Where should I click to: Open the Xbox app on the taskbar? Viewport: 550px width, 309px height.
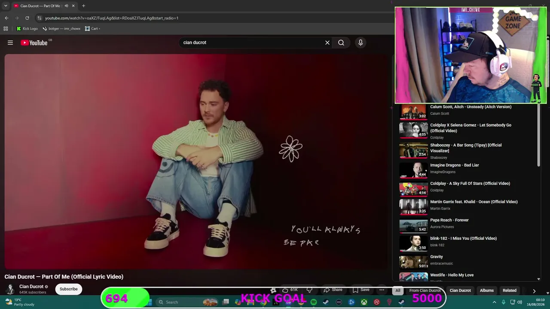pos(364,302)
